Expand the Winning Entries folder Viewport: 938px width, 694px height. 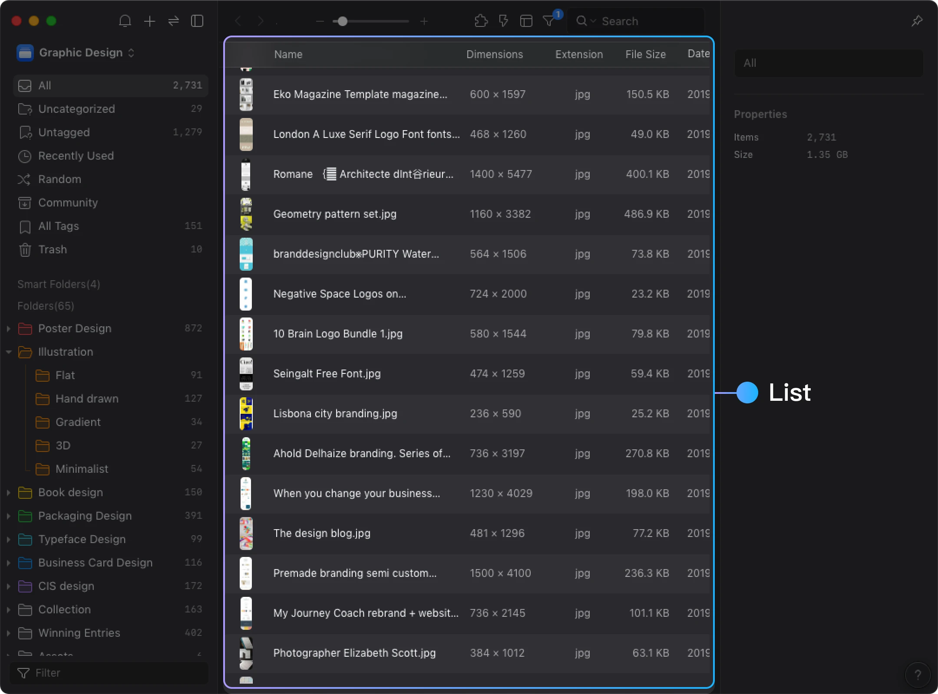pyautogui.click(x=8, y=633)
